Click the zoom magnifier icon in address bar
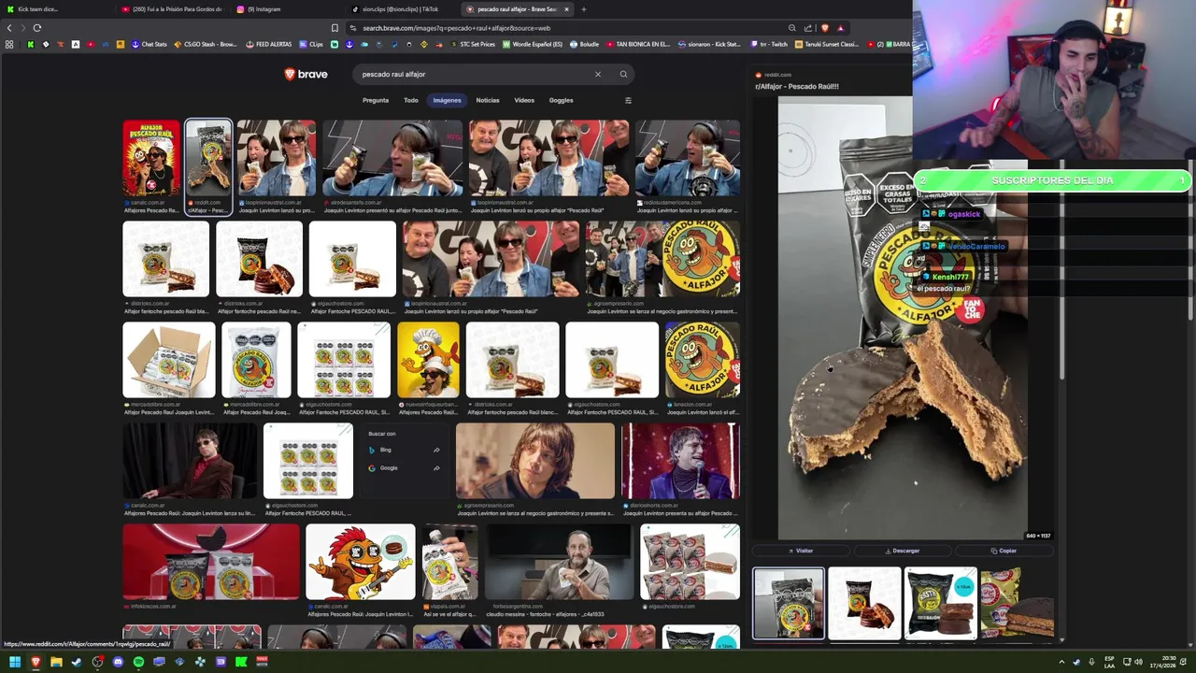The width and height of the screenshot is (1196, 673). pos(791,28)
